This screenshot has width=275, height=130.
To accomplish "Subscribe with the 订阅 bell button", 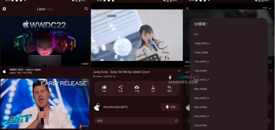I will click(170, 107).
